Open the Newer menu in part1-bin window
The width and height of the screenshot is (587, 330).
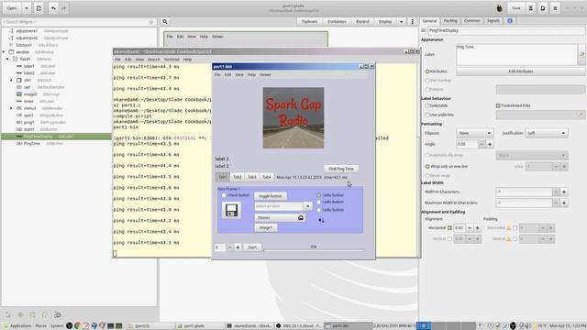tap(265, 75)
